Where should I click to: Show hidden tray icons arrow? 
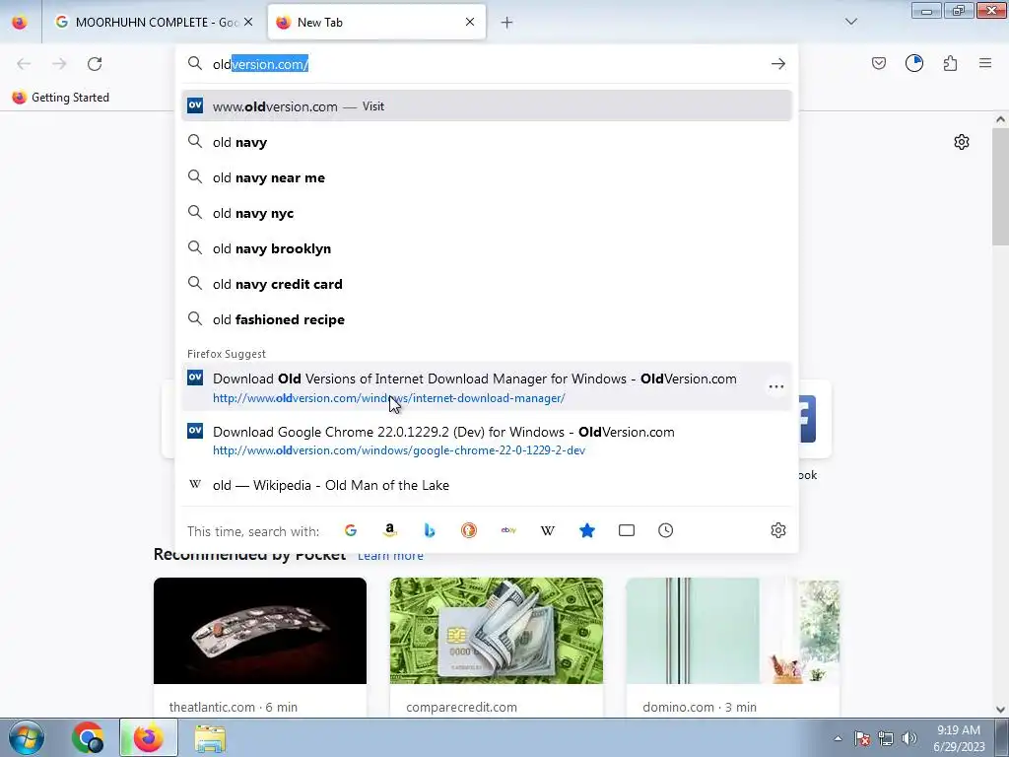point(838,738)
